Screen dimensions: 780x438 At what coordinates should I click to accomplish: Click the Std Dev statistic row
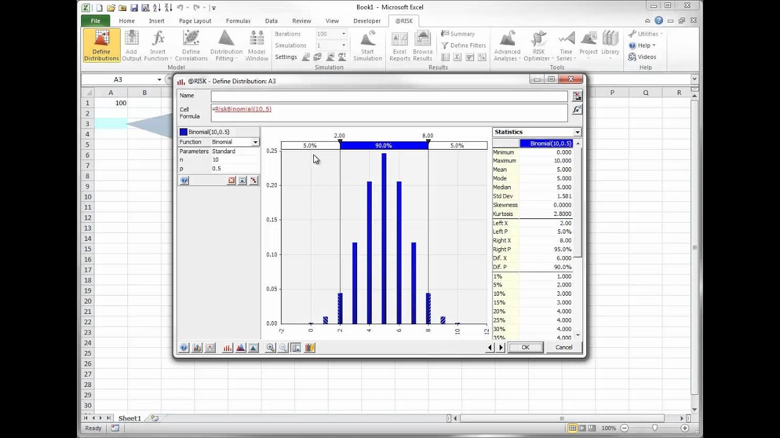click(x=533, y=196)
